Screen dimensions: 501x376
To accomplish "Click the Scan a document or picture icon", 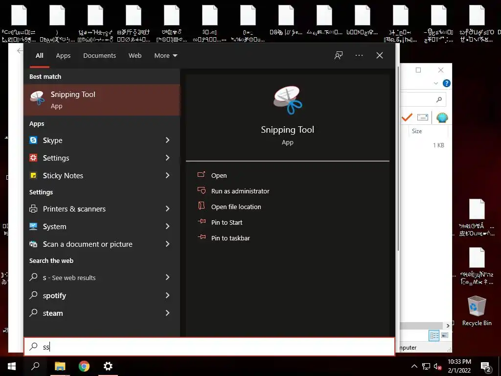I will pos(33,244).
